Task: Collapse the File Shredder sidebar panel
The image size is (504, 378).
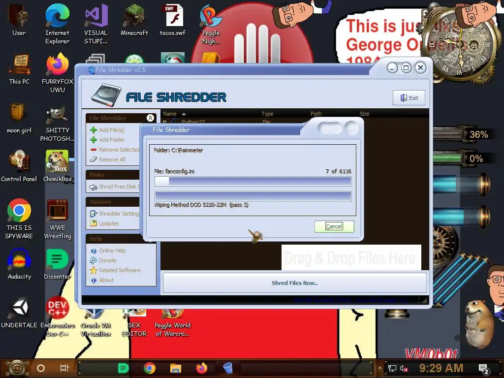Action: (150, 118)
